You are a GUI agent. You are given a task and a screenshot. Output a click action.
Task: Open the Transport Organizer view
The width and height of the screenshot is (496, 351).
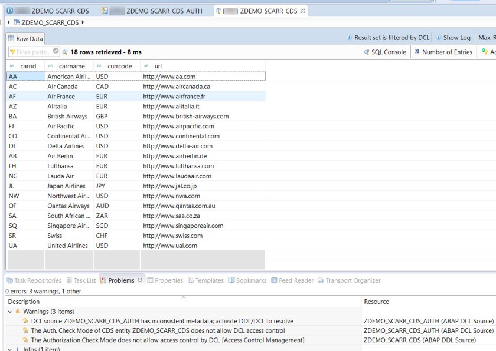(348, 280)
